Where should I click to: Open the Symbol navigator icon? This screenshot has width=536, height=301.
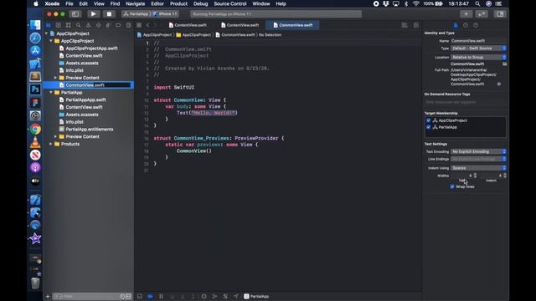click(69, 25)
